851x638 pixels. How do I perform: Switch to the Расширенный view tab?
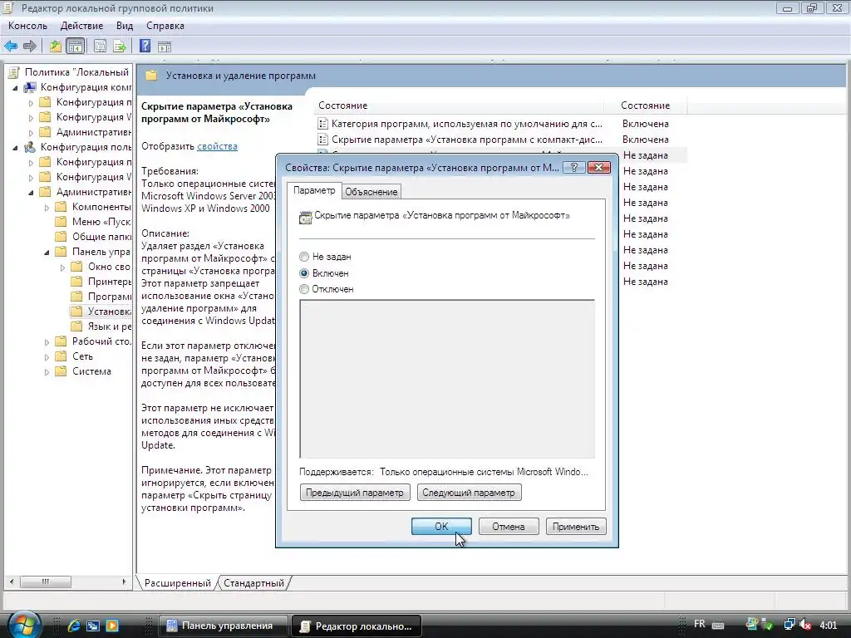178,582
